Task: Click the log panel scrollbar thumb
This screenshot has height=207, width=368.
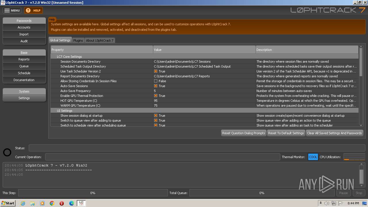Action: (361, 177)
